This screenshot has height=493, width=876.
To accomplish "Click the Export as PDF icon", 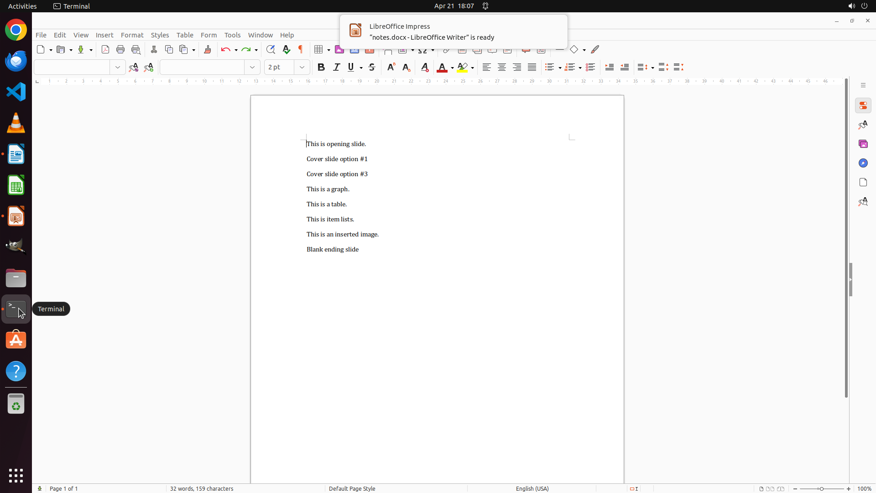I will pos(105,49).
